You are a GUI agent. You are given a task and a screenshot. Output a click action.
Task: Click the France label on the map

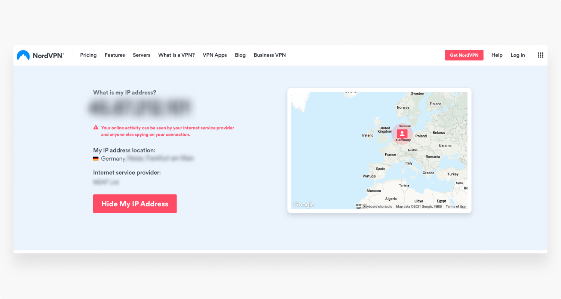click(390, 154)
